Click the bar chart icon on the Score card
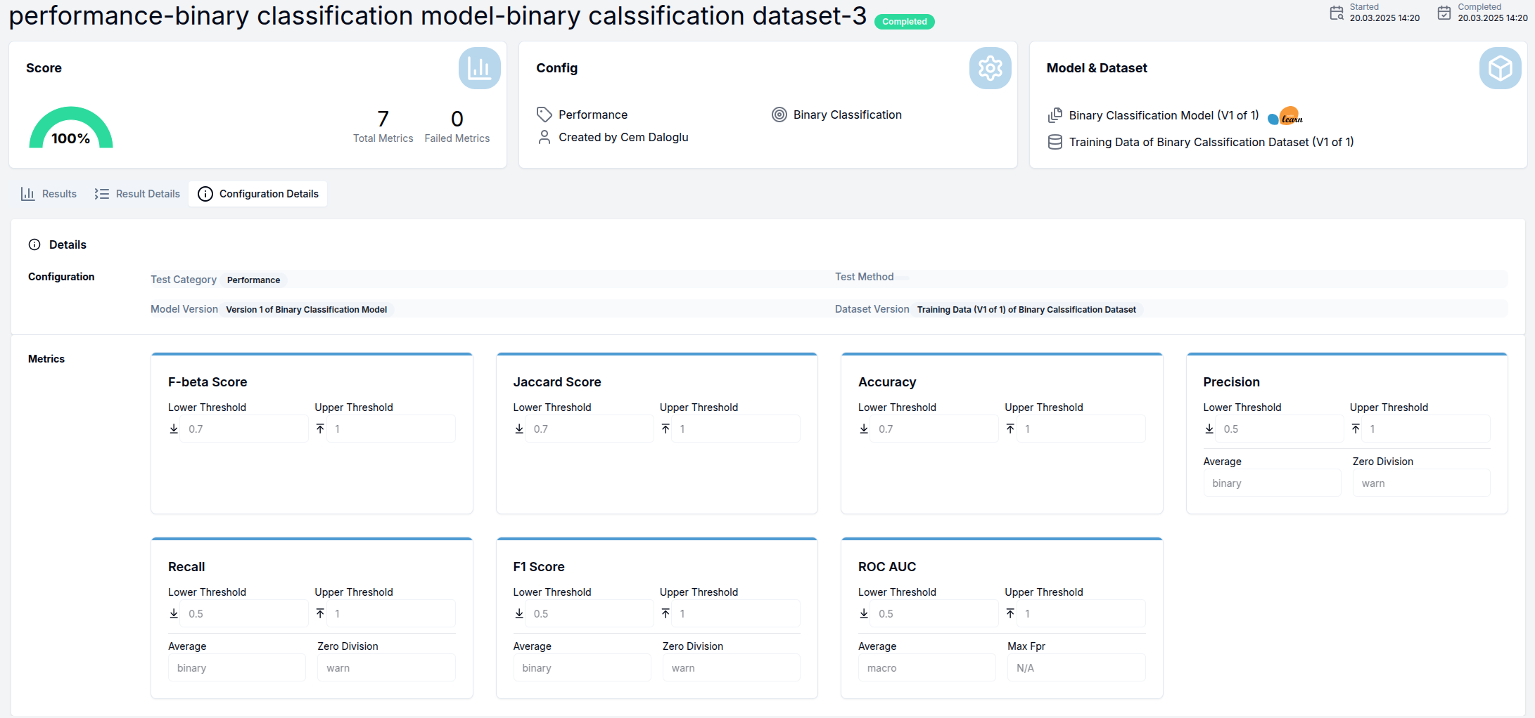 pos(479,68)
